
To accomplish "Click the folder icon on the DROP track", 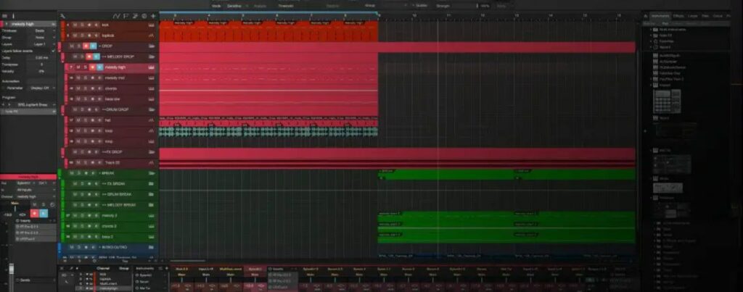I will (x=152, y=46).
